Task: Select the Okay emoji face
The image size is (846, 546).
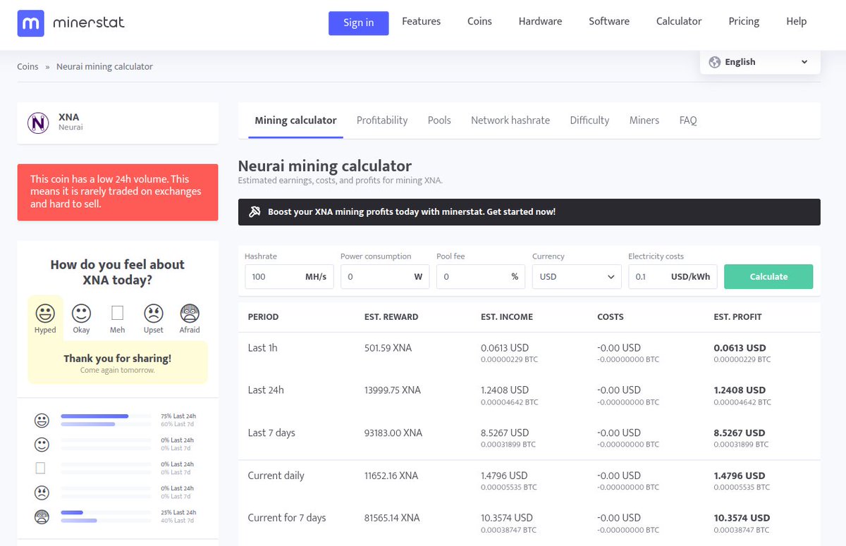Action: pyautogui.click(x=82, y=313)
